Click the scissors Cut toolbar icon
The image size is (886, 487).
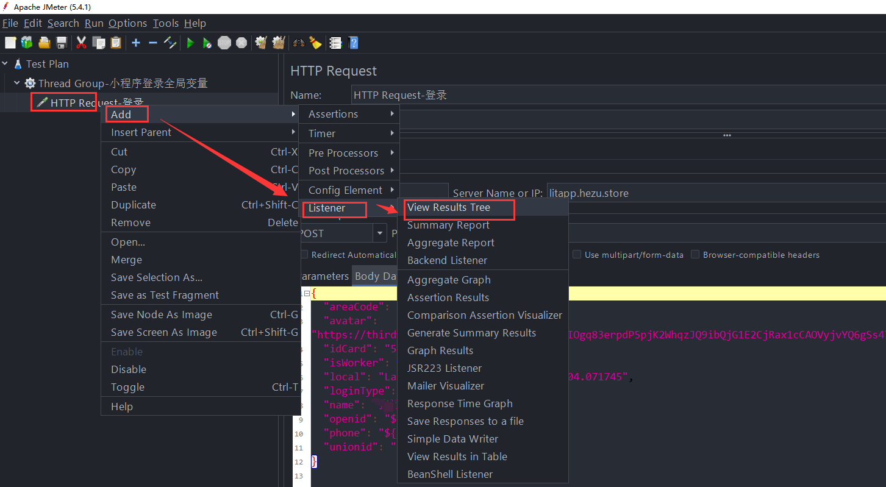(81, 43)
